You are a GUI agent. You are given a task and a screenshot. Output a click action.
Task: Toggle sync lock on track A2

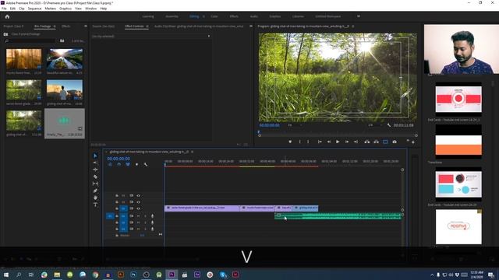tap(132, 222)
